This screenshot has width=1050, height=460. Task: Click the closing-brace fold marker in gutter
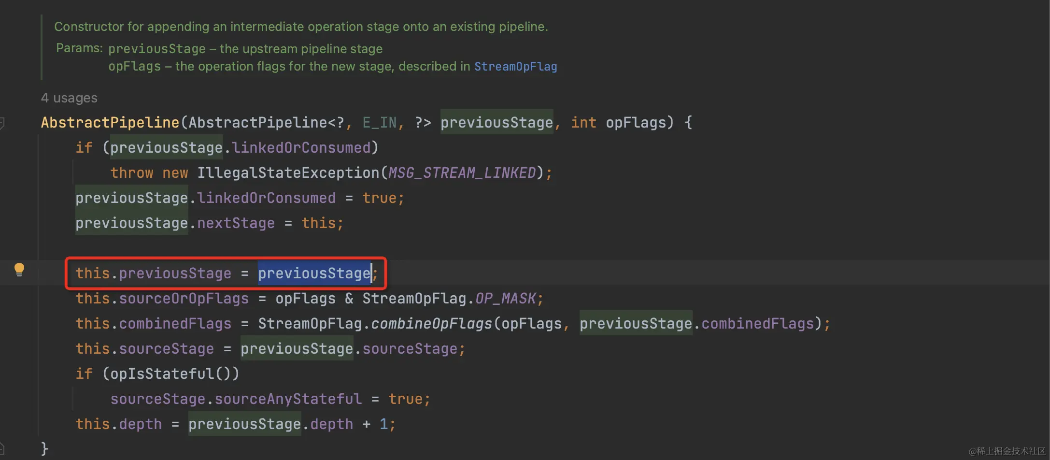pos(2,449)
